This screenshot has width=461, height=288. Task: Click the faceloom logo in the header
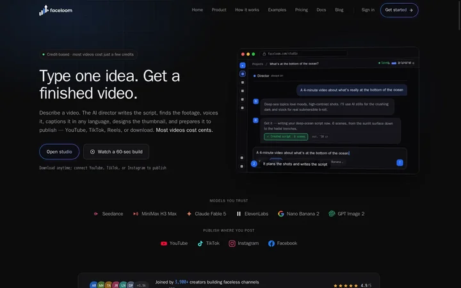pyautogui.click(x=56, y=10)
